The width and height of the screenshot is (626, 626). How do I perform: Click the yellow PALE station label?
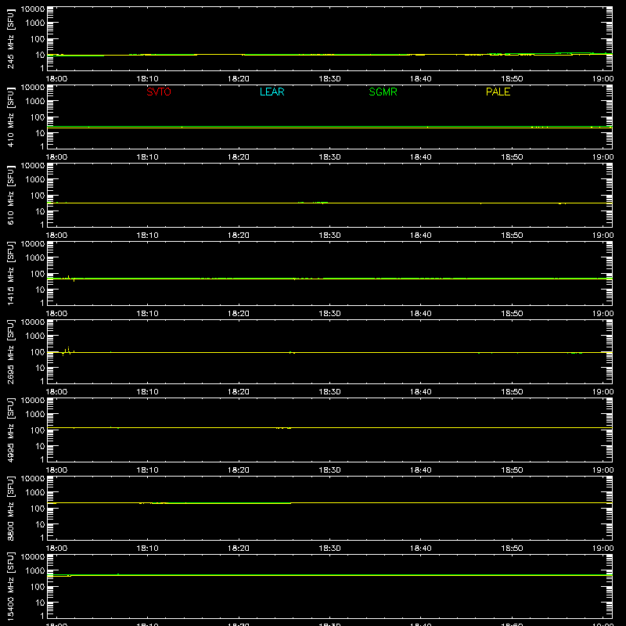coord(498,92)
